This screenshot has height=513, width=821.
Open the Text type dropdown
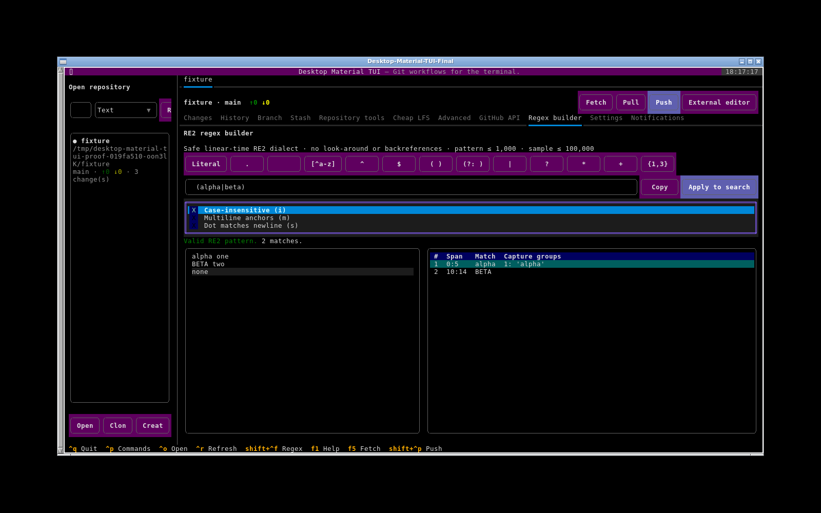(x=126, y=110)
